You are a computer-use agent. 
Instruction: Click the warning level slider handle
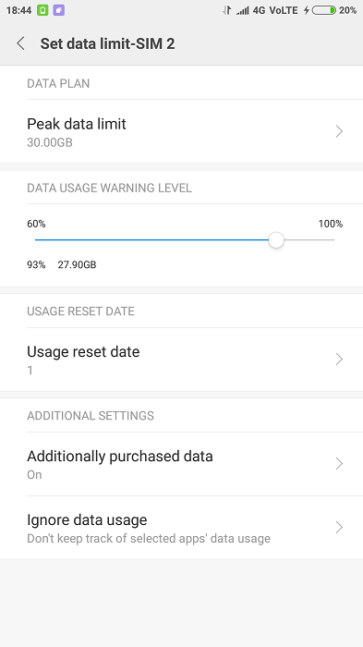coord(276,239)
